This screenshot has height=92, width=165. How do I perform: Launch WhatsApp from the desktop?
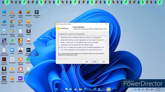tap(12, 41)
